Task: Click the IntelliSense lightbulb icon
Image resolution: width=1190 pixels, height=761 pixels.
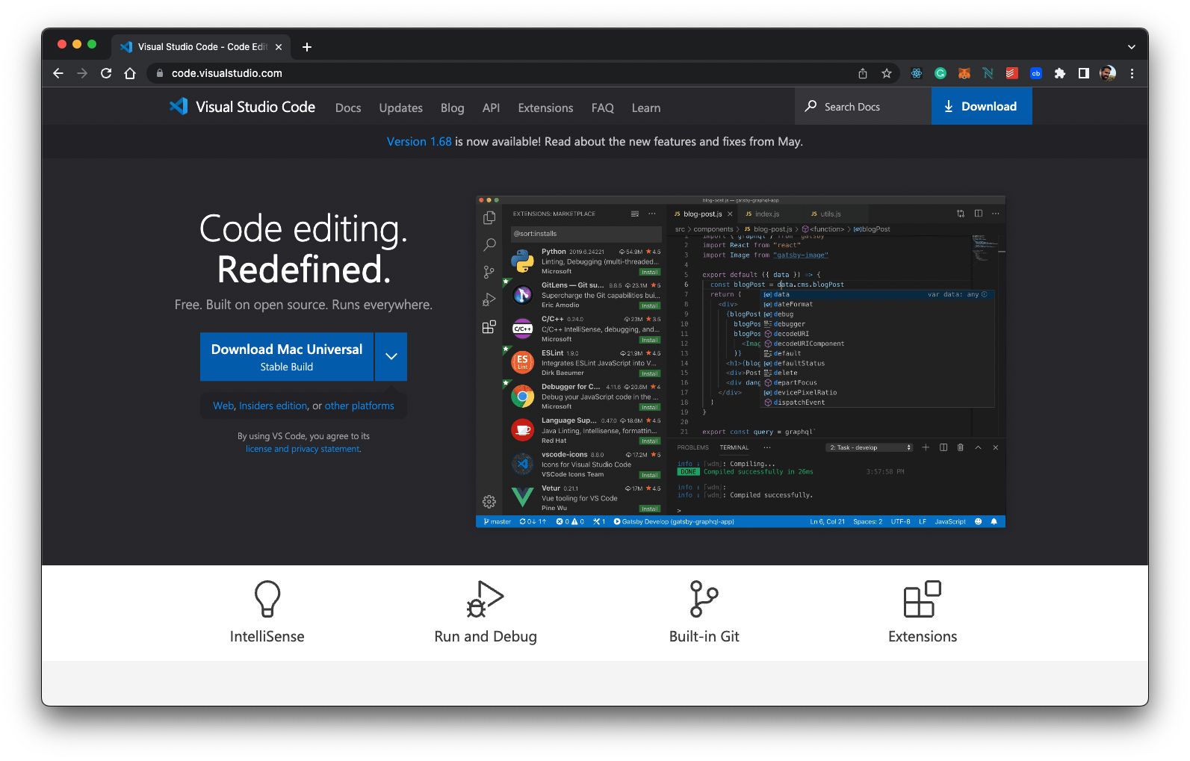Action: [267, 599]
